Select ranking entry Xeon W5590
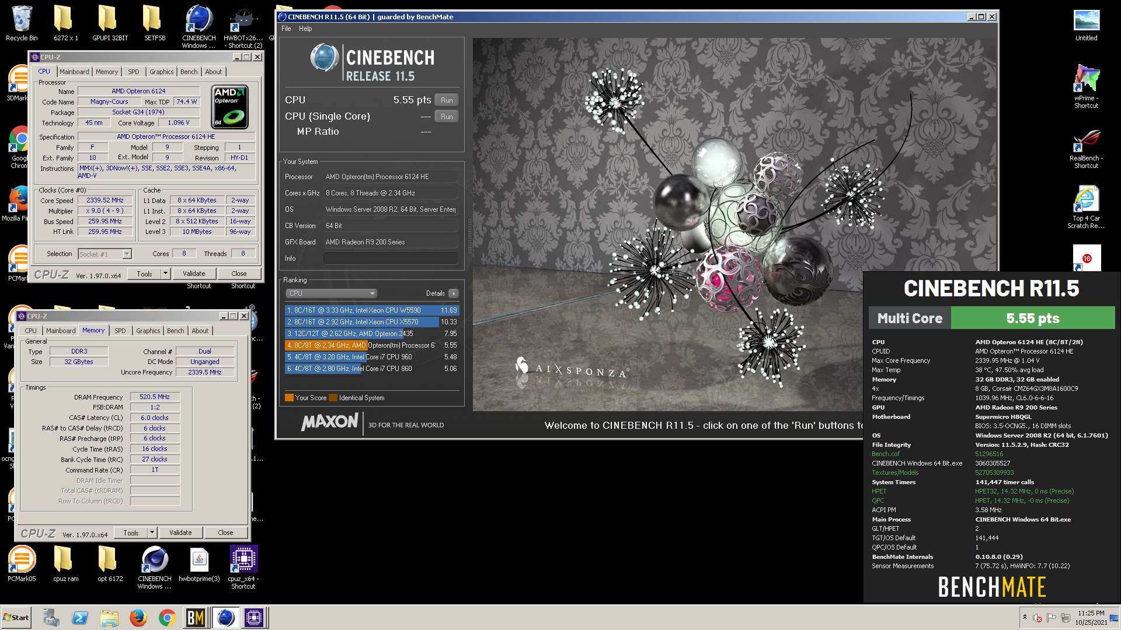 coord(372,310)
